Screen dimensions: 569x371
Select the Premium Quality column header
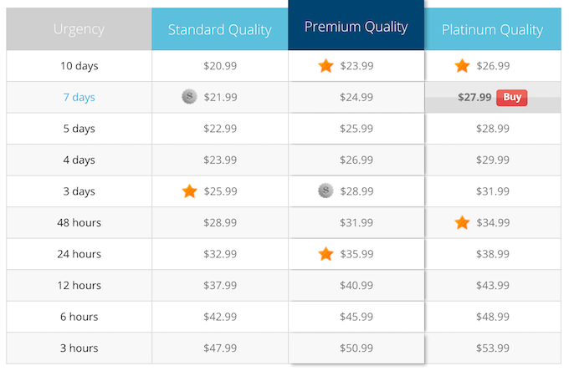point(356,27)
